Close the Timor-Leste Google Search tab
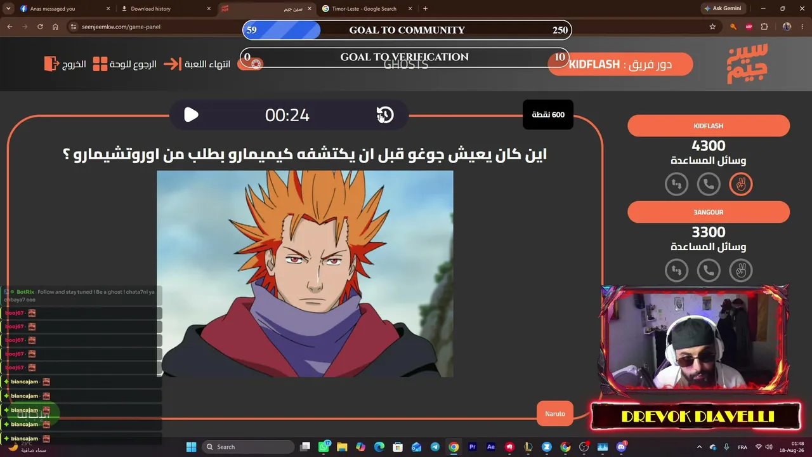The width and height of the screenshot is (812, 457). pyautogui.click(x=410, y=9)
